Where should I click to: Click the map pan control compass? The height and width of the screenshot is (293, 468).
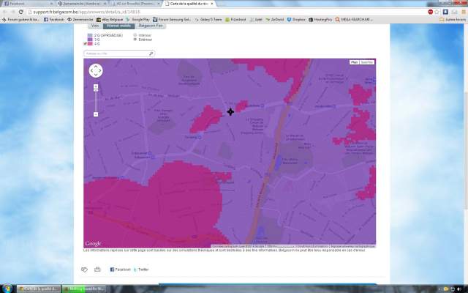point(96,70)
